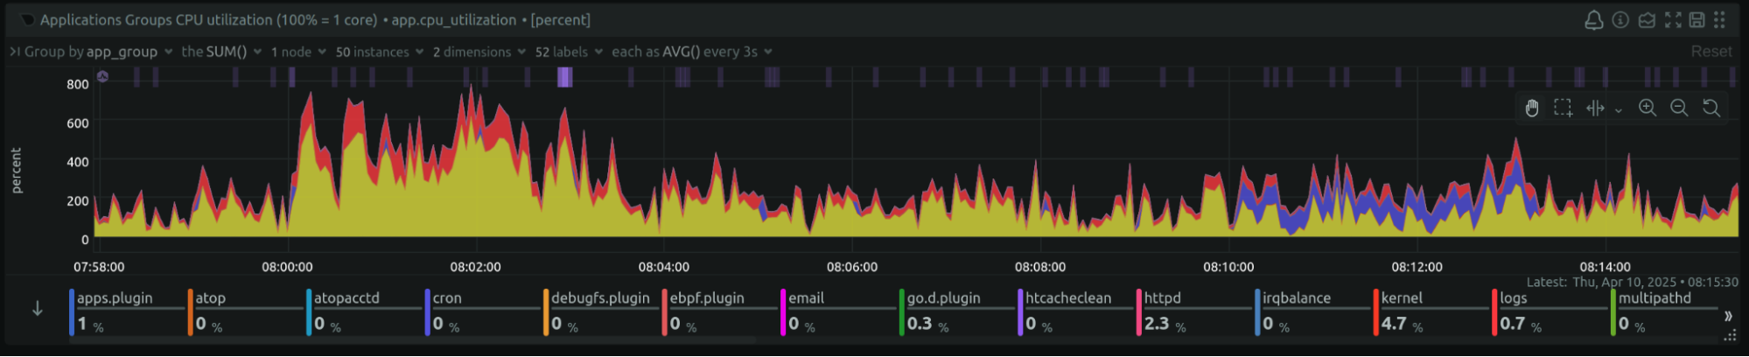1749x357 pixels.
Task: Click the Latest Thu, Apr 10, 2025 timestamp
Action: coord(1633,282)
